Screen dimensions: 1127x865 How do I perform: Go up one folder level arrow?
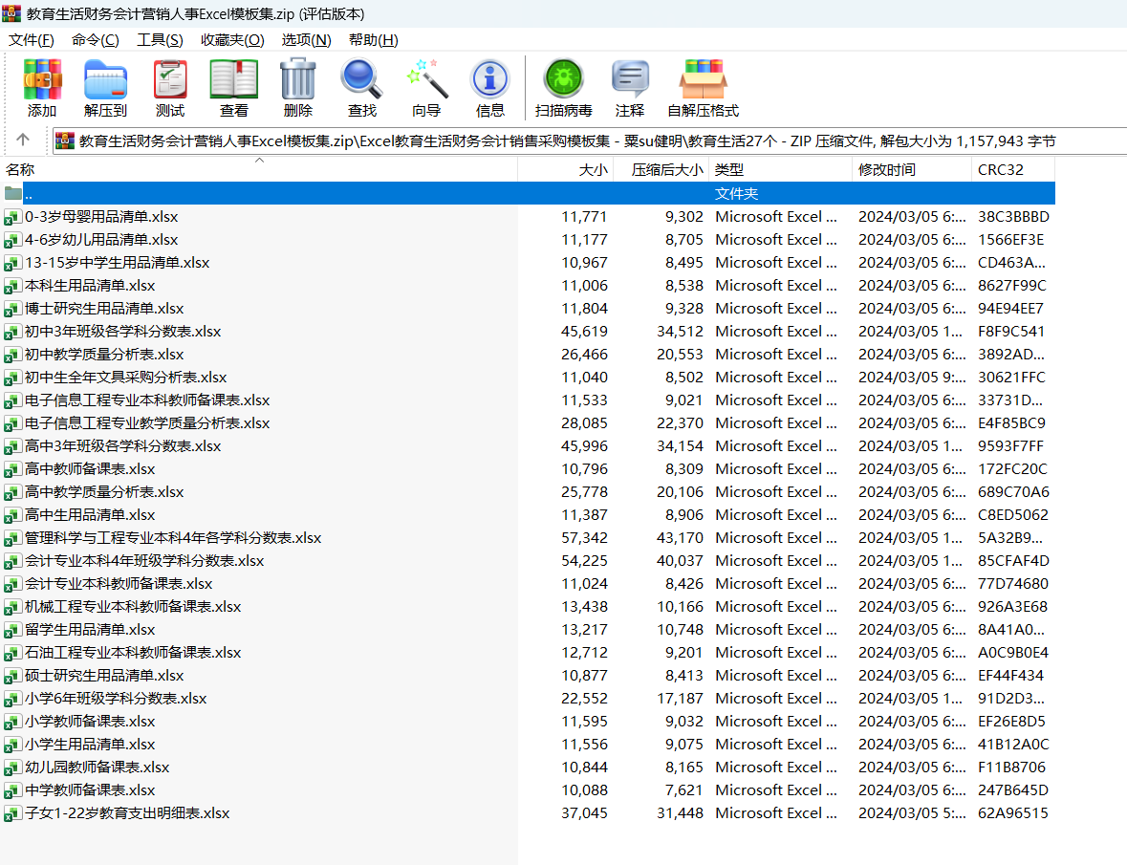[24, 141]
